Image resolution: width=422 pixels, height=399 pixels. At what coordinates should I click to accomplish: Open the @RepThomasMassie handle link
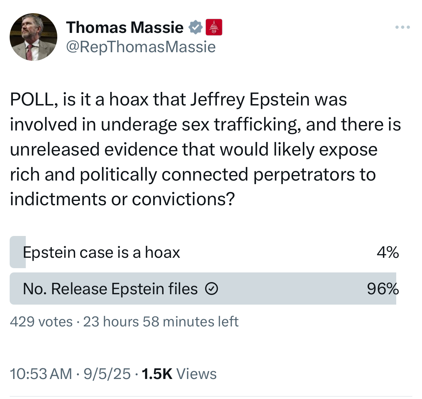(x=141, y=47)
